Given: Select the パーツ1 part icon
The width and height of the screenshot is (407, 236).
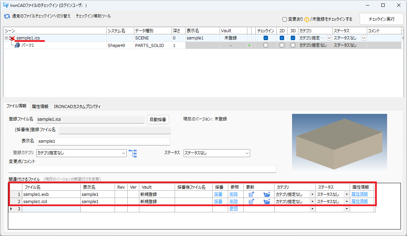Looking at the screenshot, I should [17, 45].
